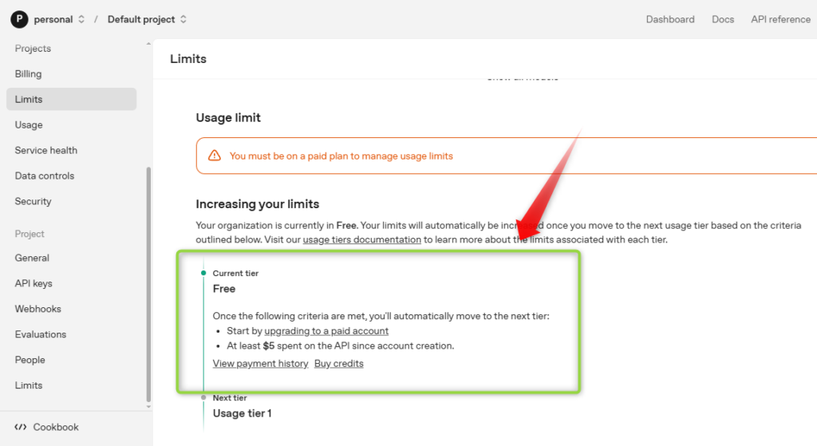Open Data controls settings

45,176
